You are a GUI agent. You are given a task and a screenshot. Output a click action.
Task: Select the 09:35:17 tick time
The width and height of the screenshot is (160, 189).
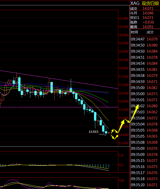tap(138, 173)
